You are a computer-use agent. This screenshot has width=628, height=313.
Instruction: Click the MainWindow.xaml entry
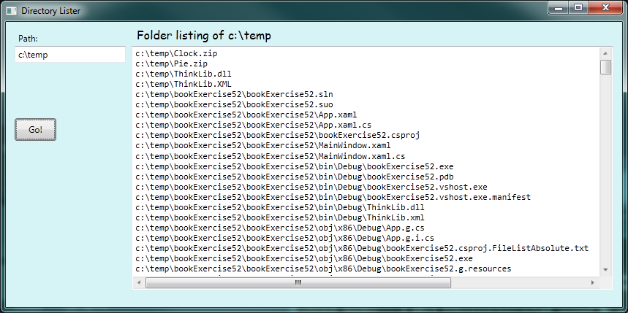(263, 145)
